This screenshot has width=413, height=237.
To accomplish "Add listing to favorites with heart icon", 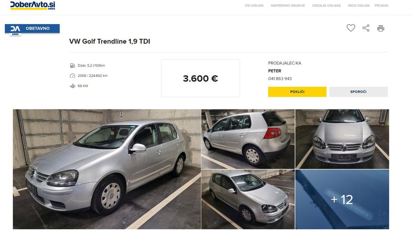I will tap(351, 28).
